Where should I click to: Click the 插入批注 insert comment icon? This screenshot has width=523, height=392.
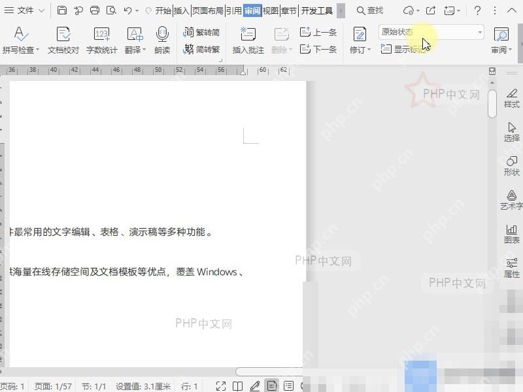point(248,34)
